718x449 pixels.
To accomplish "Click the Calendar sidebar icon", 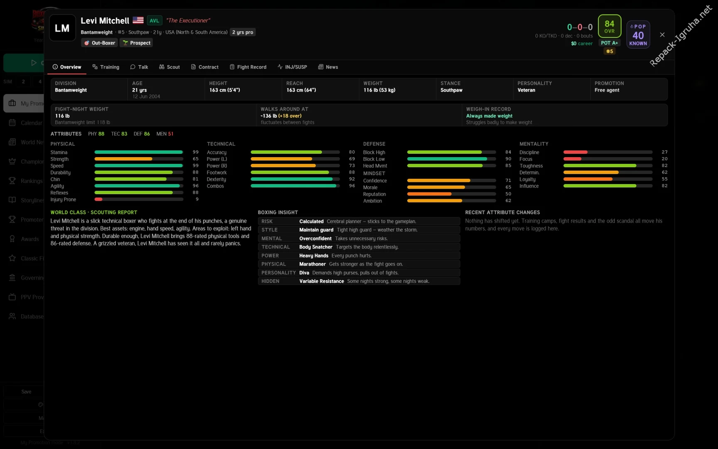I will 12,123.
